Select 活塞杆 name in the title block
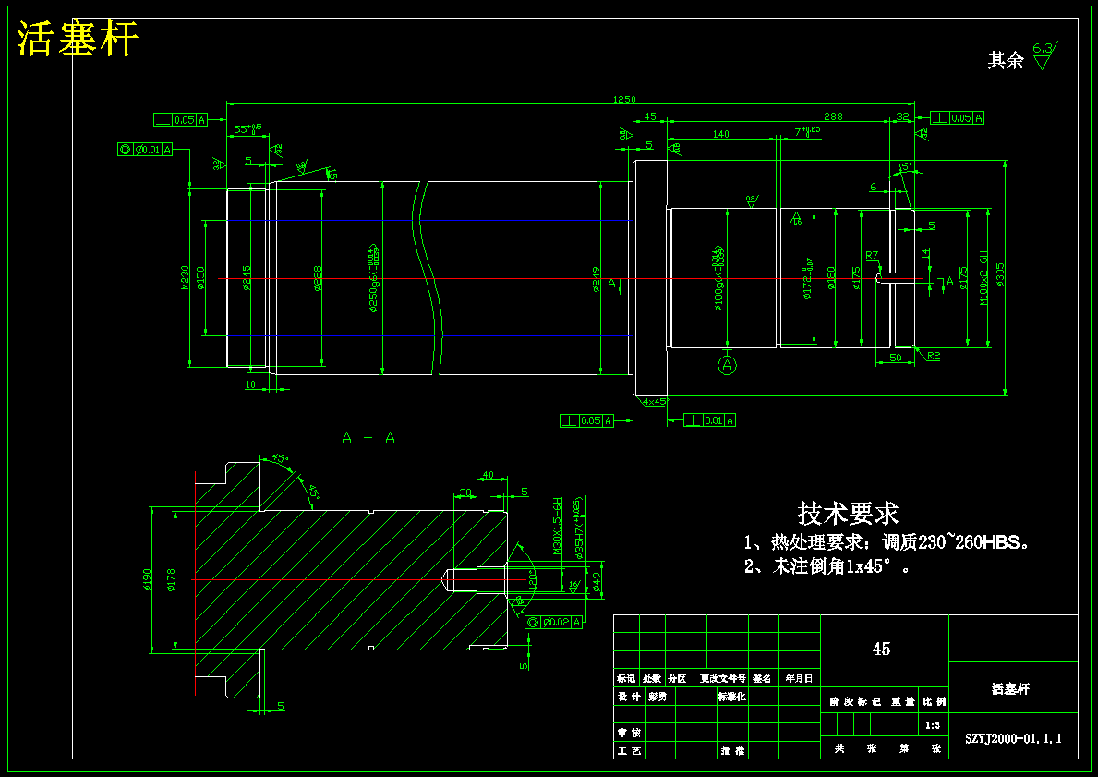This screenshot has width=1098, height=777. pyautogui.click(x=1010, y=688)
